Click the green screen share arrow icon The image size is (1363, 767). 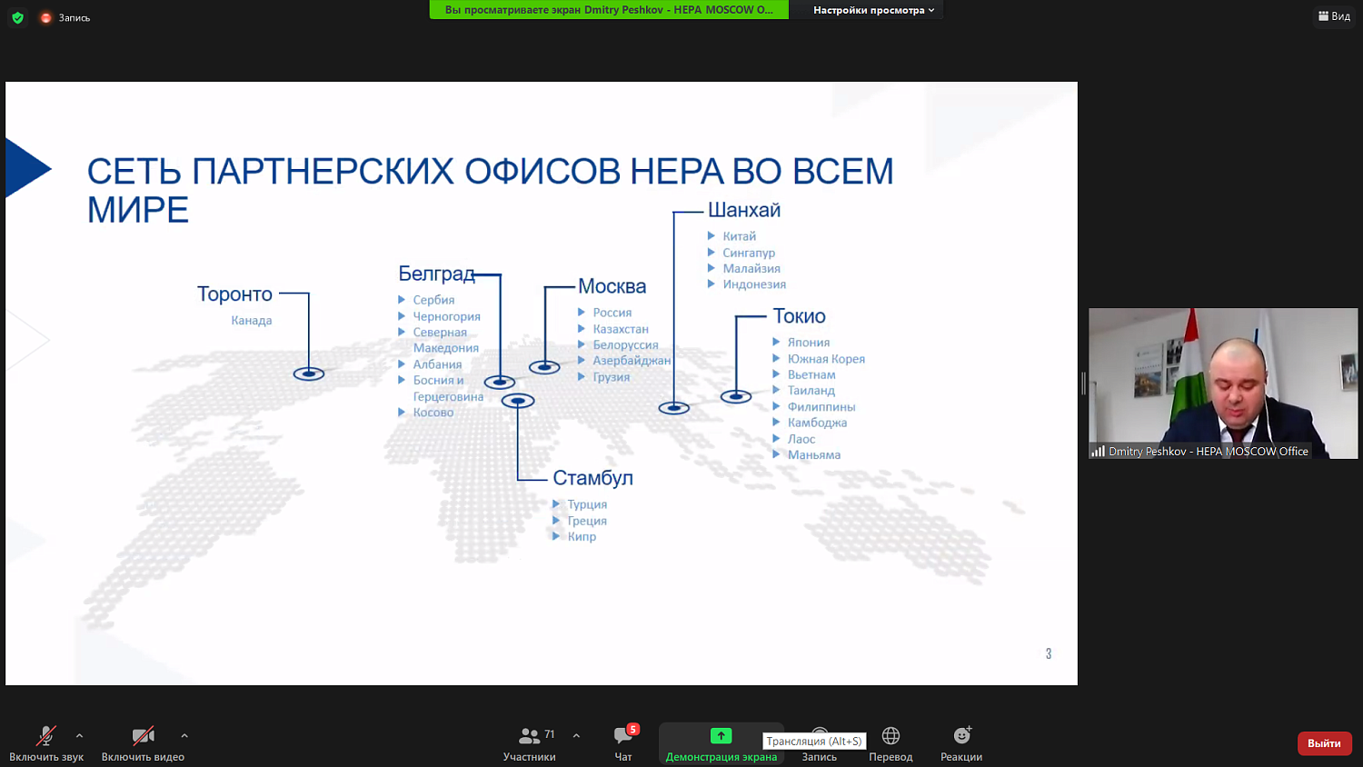coord(721,736)
